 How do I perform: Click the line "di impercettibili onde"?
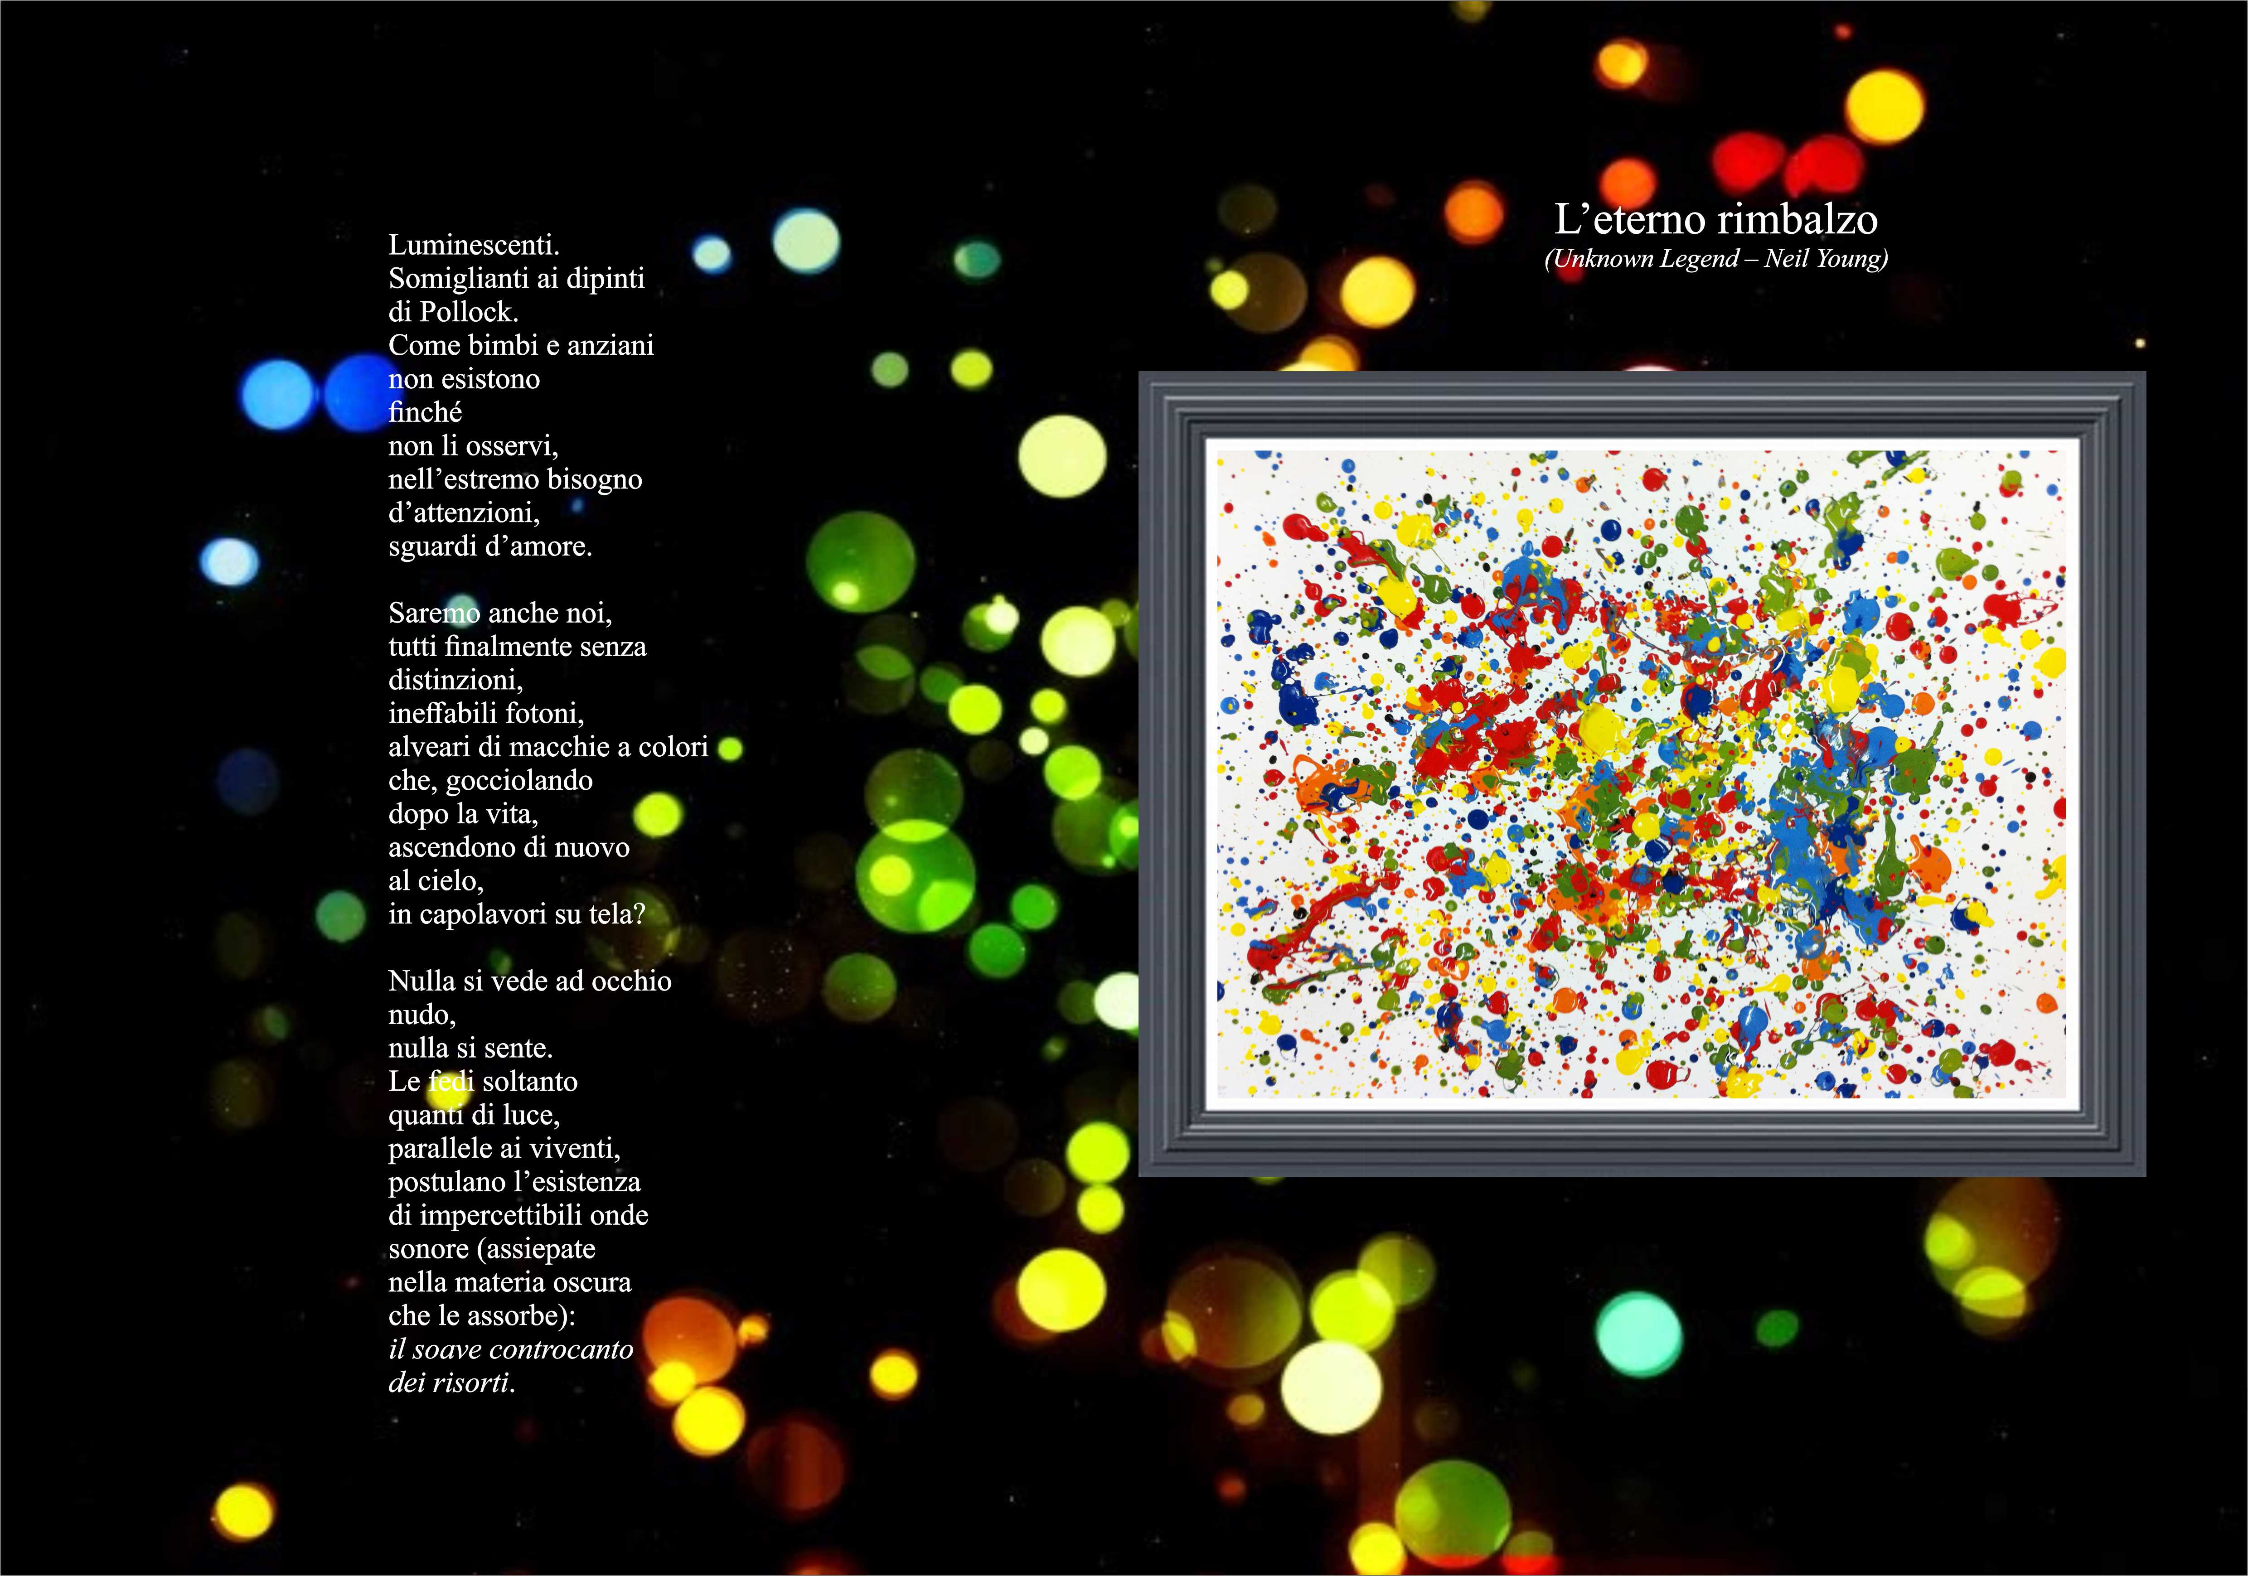(x=518, y=1216)
